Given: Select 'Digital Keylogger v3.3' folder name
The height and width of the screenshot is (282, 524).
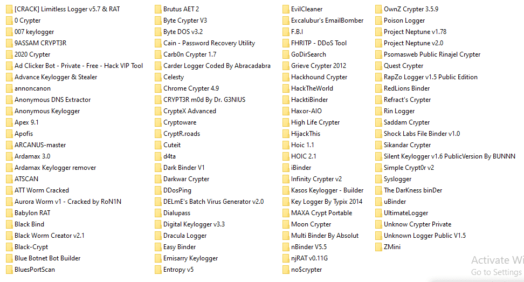Looking at the screenshot, I should pos(194,224).
